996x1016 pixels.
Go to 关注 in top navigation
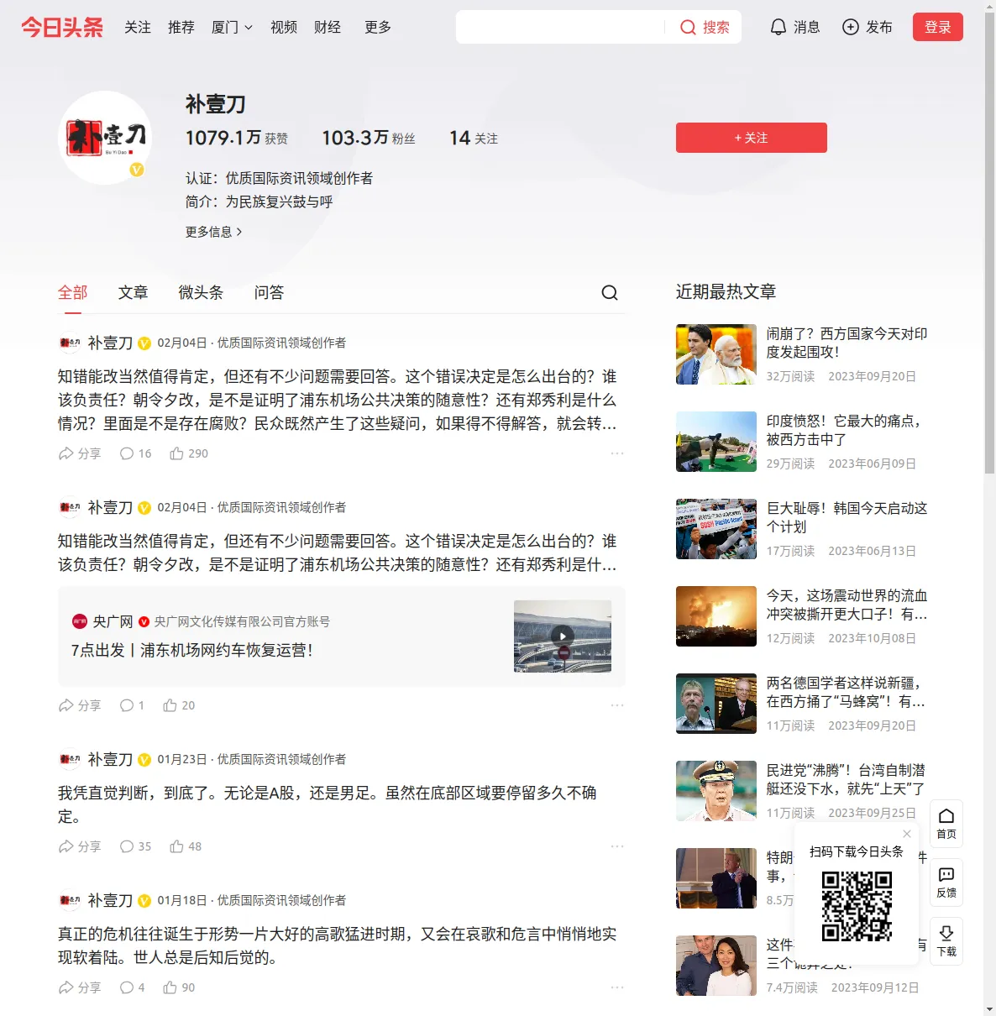138,27
